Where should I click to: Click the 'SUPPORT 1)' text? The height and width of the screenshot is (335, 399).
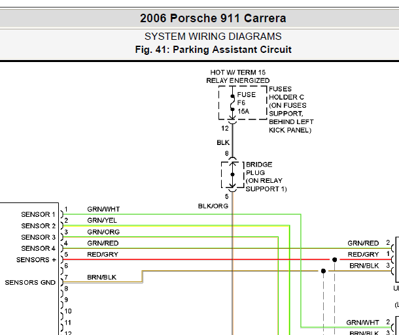(266, 189)
